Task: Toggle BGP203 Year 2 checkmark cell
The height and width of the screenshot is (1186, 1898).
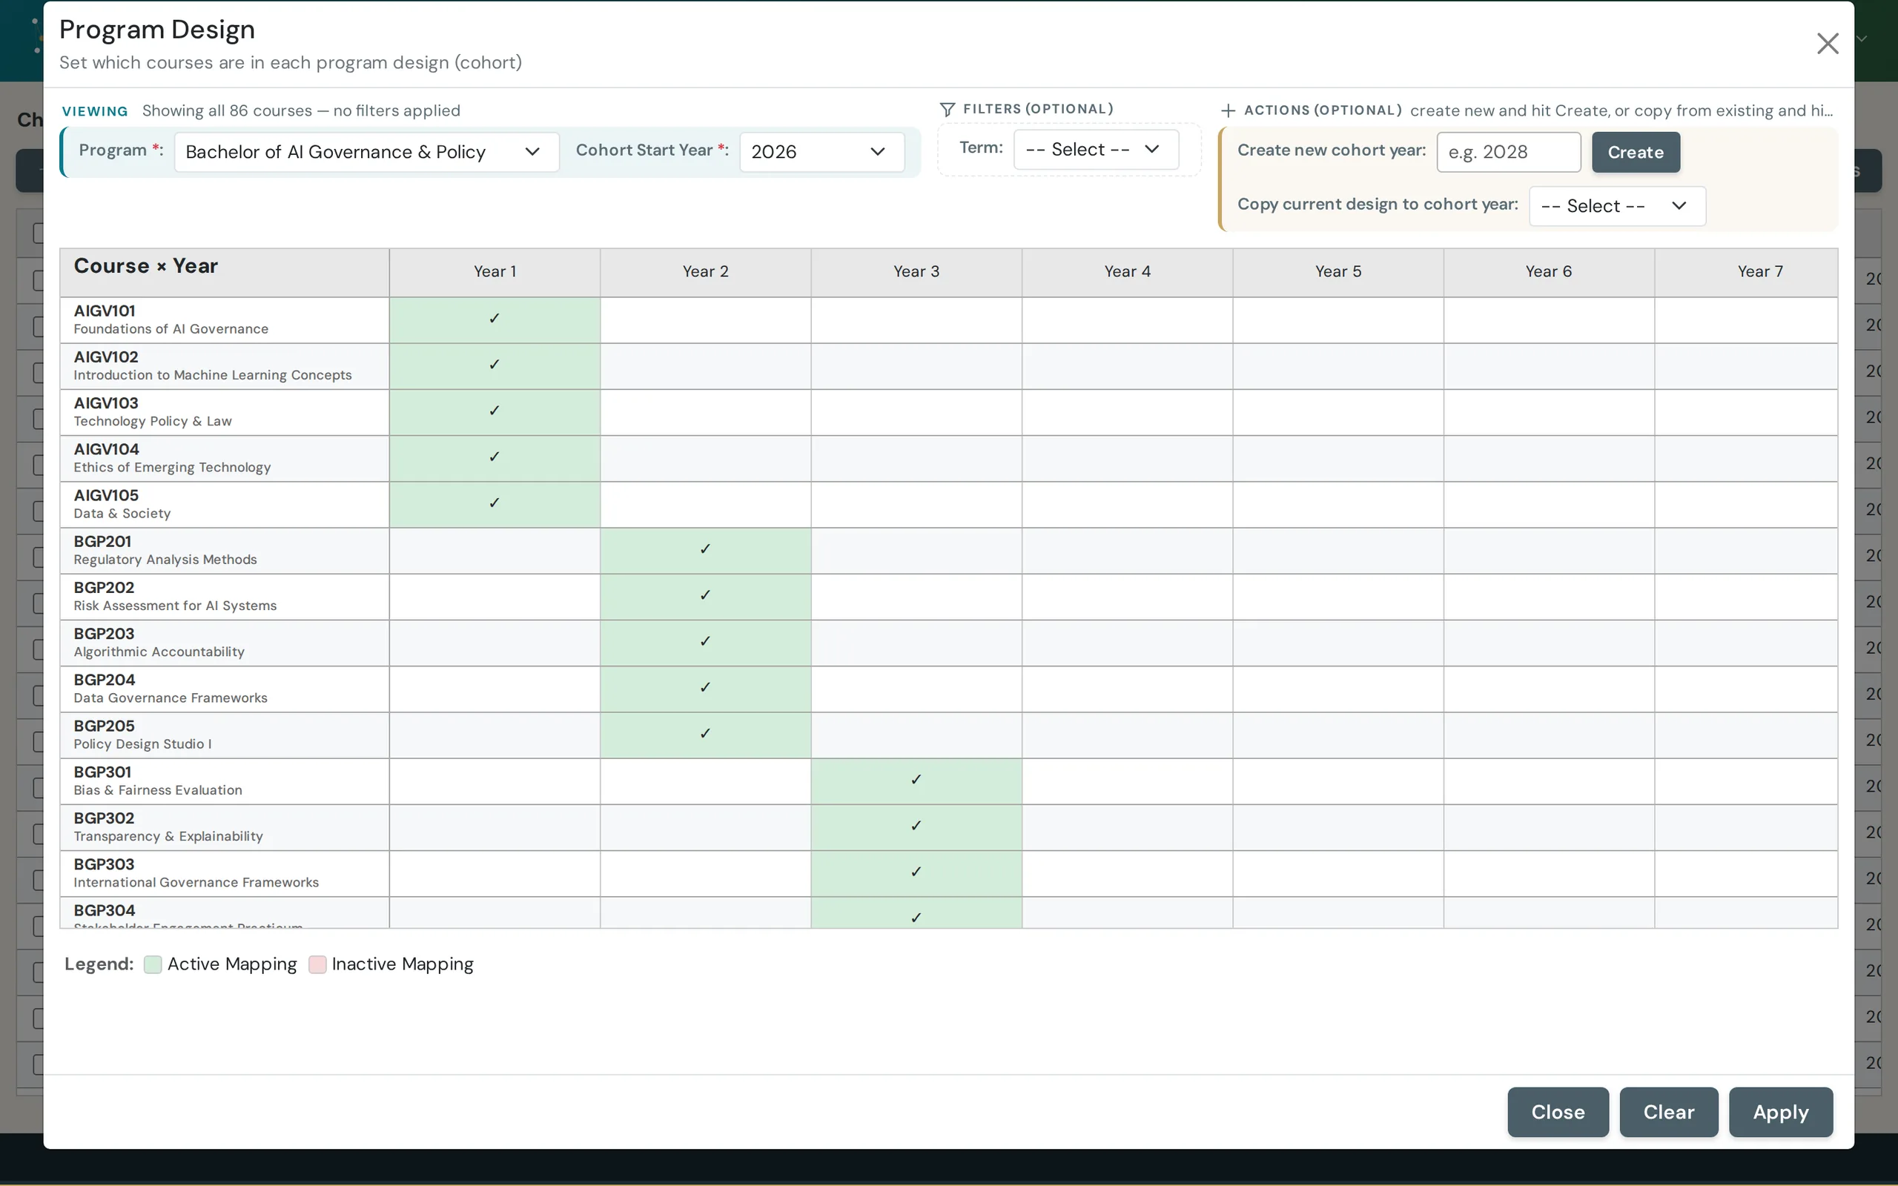Action: point(706,643)
